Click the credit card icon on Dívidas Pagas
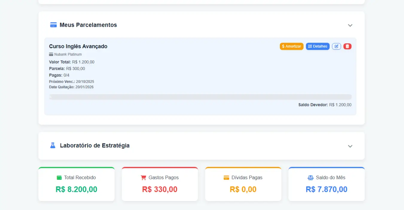The height and width of the screenshot is (210, 404). [226, 177]
